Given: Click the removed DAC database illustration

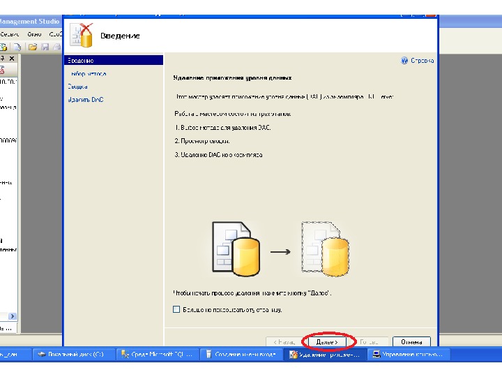Looking at the screenshot, I should 325,249.
